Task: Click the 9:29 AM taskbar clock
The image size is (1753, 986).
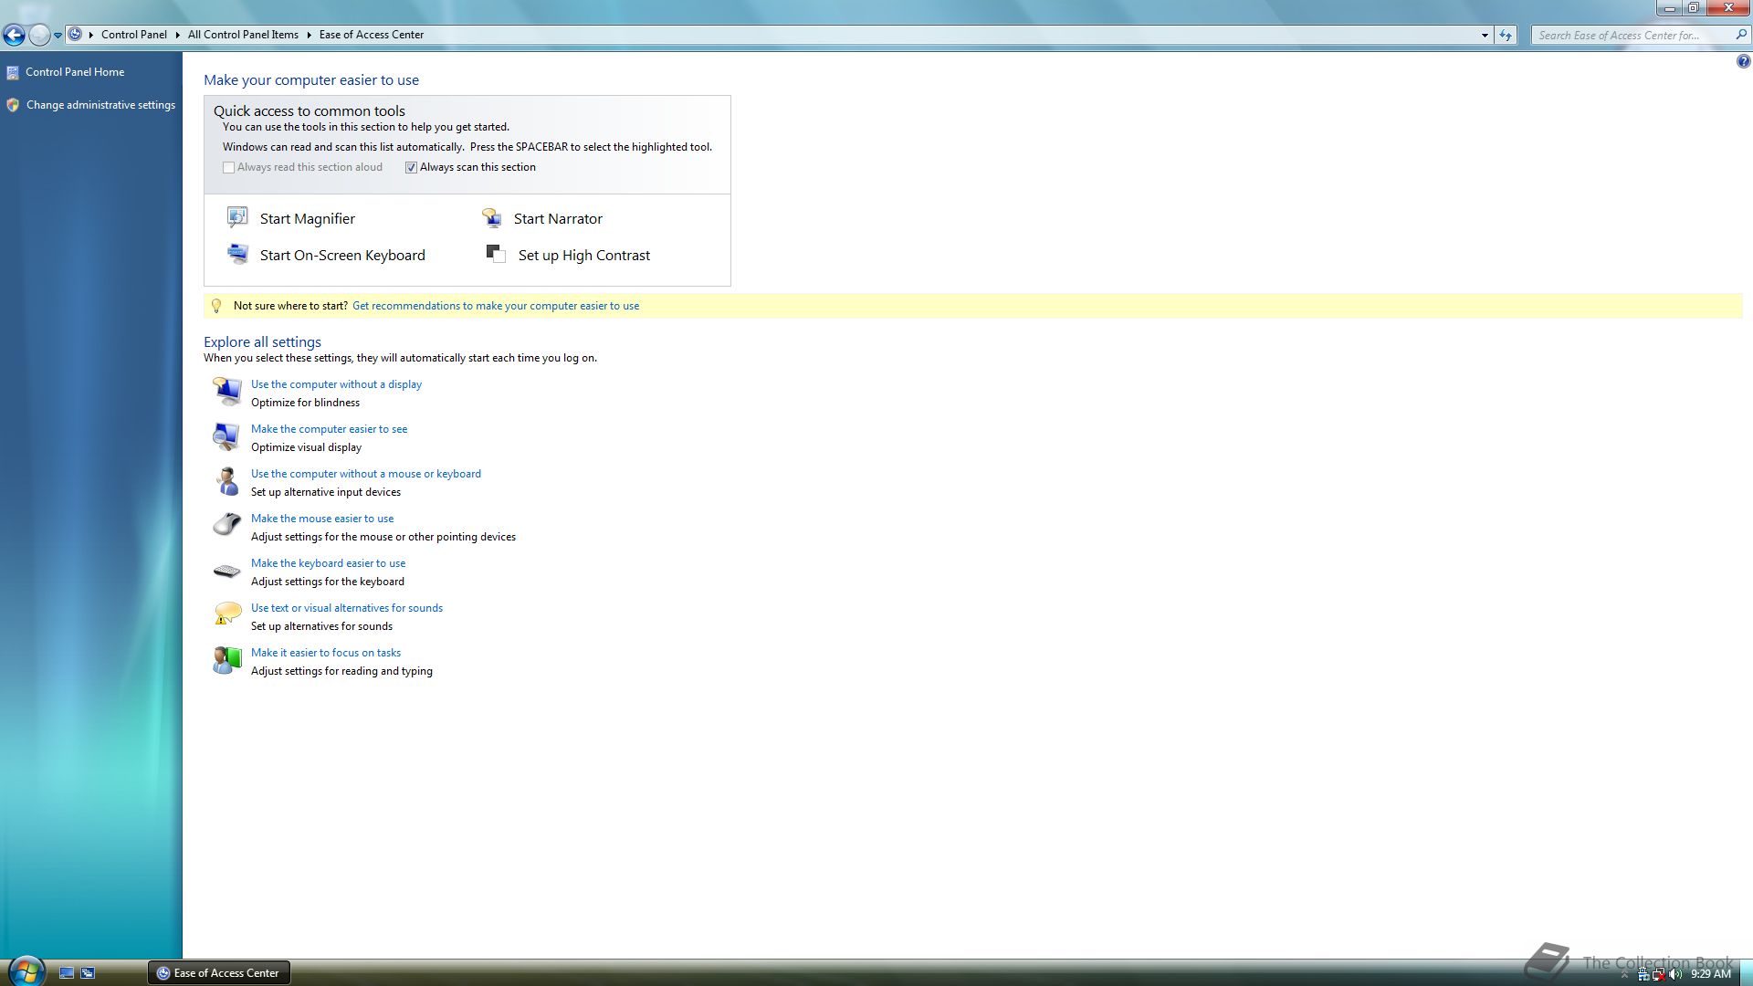Action: tap(1711, 974)
